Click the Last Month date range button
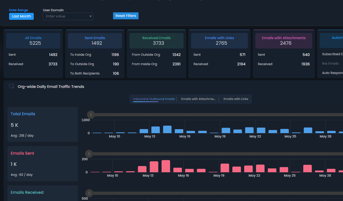The image size is (343, 201). click(21, 16)
